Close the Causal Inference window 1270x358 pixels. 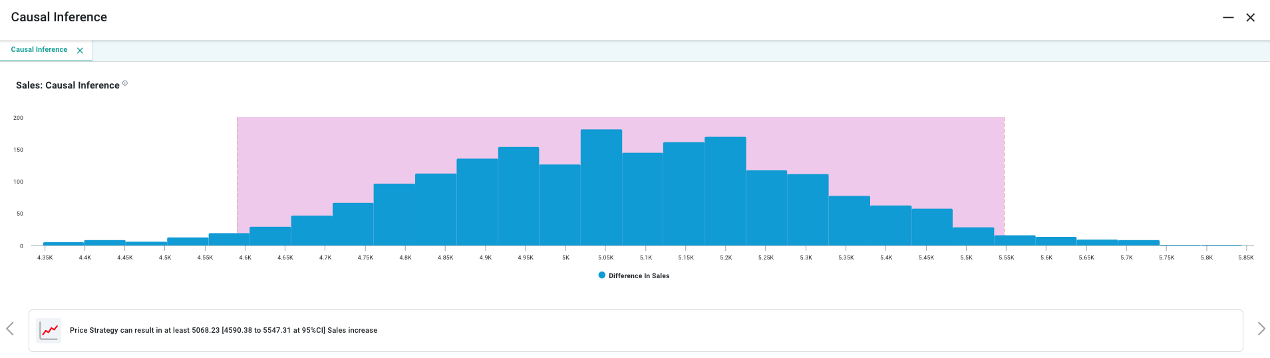pos(1250,18)
